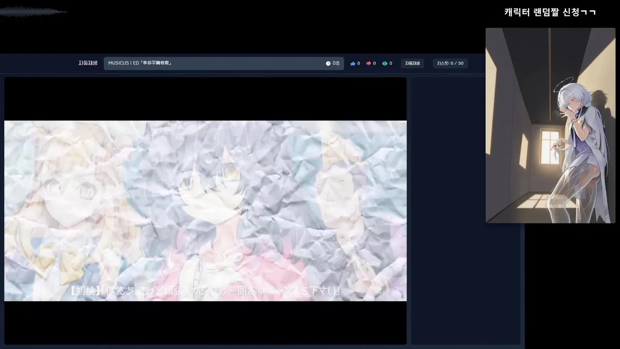The image size is (620, 349).
Task: Open the 리스트: 0 / 30 playlist button
Action: click(450, 63)
